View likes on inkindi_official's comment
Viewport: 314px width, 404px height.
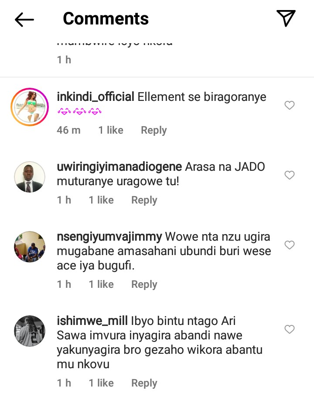111,130
